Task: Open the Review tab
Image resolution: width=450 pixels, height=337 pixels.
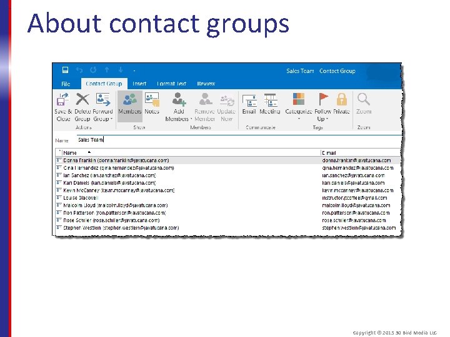Action: [206, 84]
